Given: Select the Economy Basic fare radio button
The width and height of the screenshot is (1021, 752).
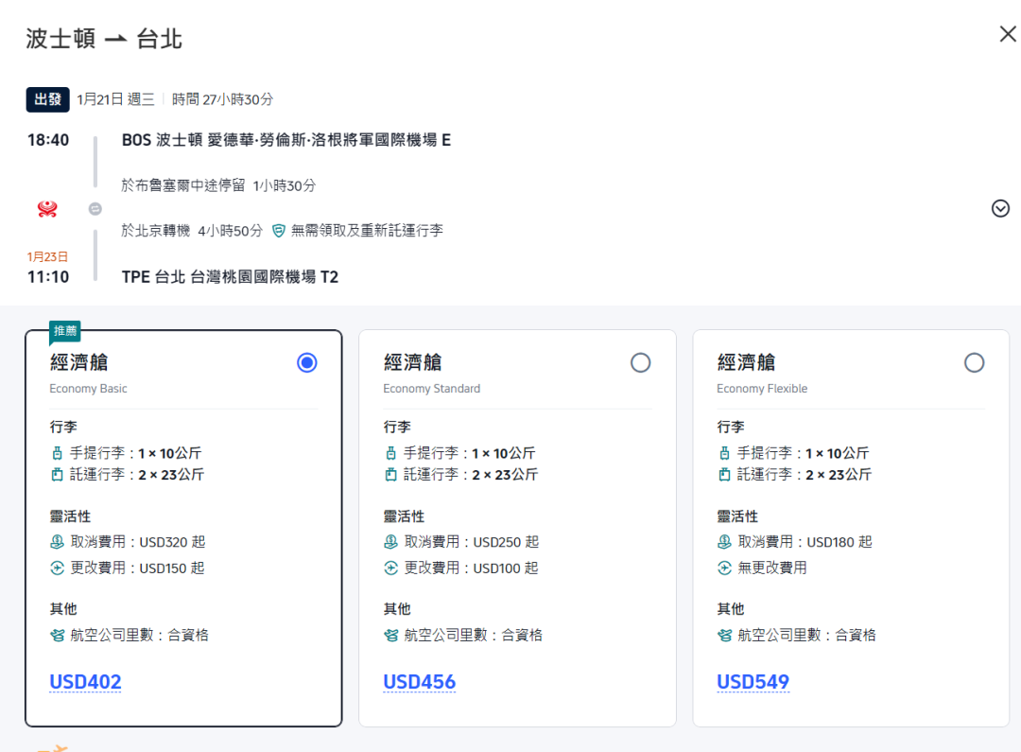Looking at the screenshot, I should point(306,363).
